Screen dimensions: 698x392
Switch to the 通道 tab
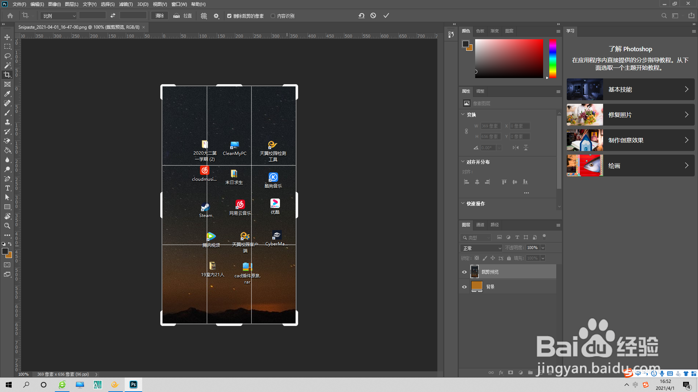point(480,225)
